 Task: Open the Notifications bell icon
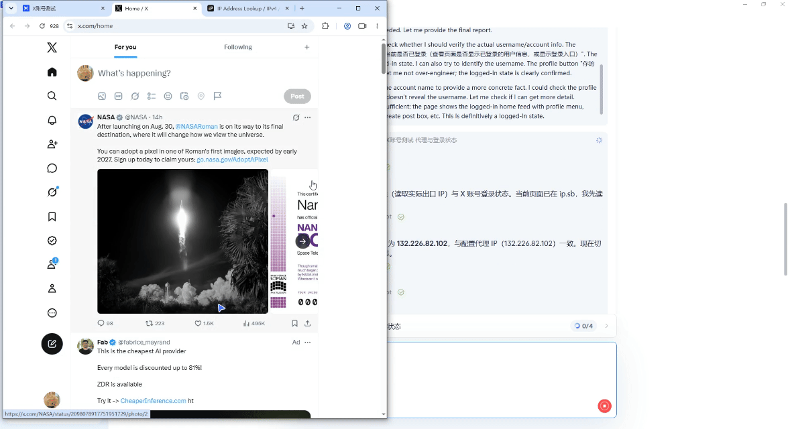point(52,120)
